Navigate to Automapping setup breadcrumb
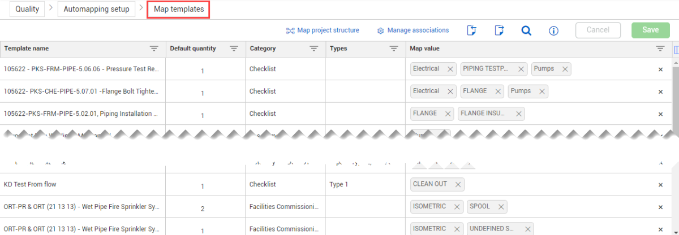Viewport: 679px width, 235px height. (96, 9)
